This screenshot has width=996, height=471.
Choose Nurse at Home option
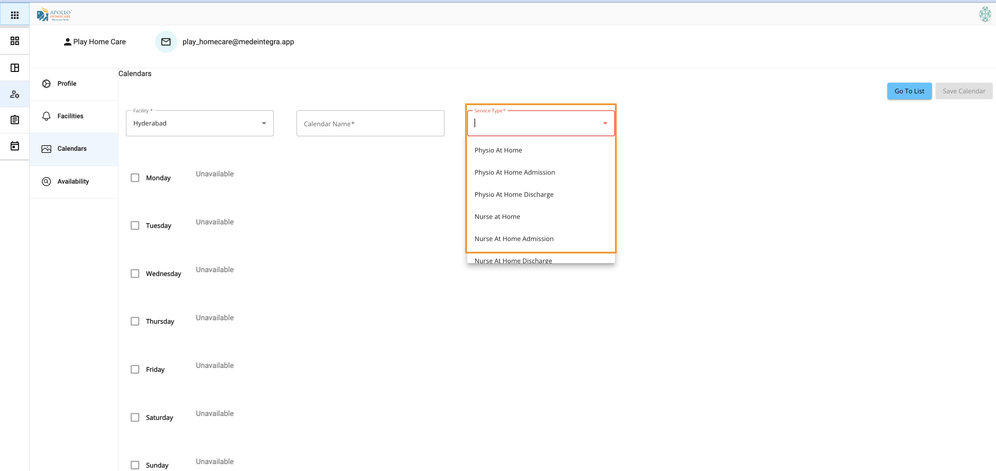497,217
